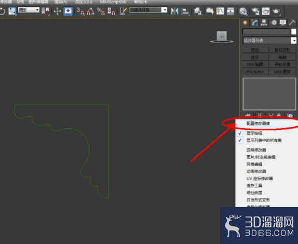Open the object color swatch
Screen dimensions: 298x244
(294, 32)
